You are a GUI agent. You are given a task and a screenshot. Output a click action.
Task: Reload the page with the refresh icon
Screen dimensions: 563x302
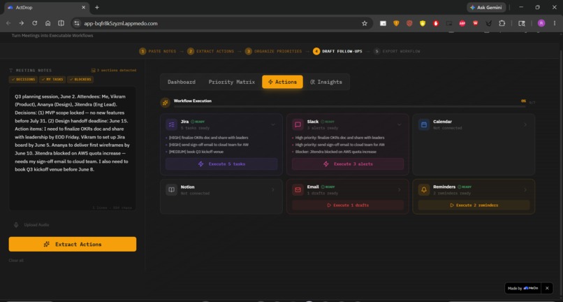tap(34, 23)
